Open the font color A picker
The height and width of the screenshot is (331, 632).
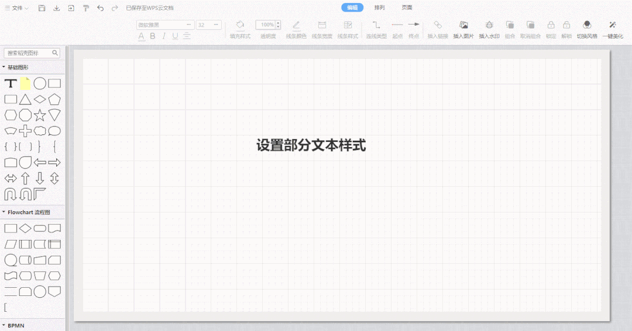coord(141,37)
